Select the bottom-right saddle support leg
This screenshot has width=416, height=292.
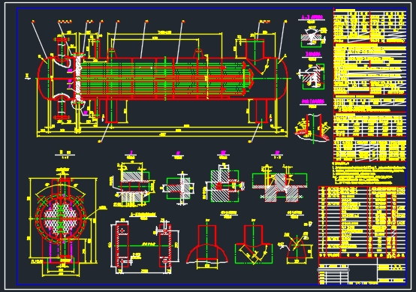pos(261,110)
